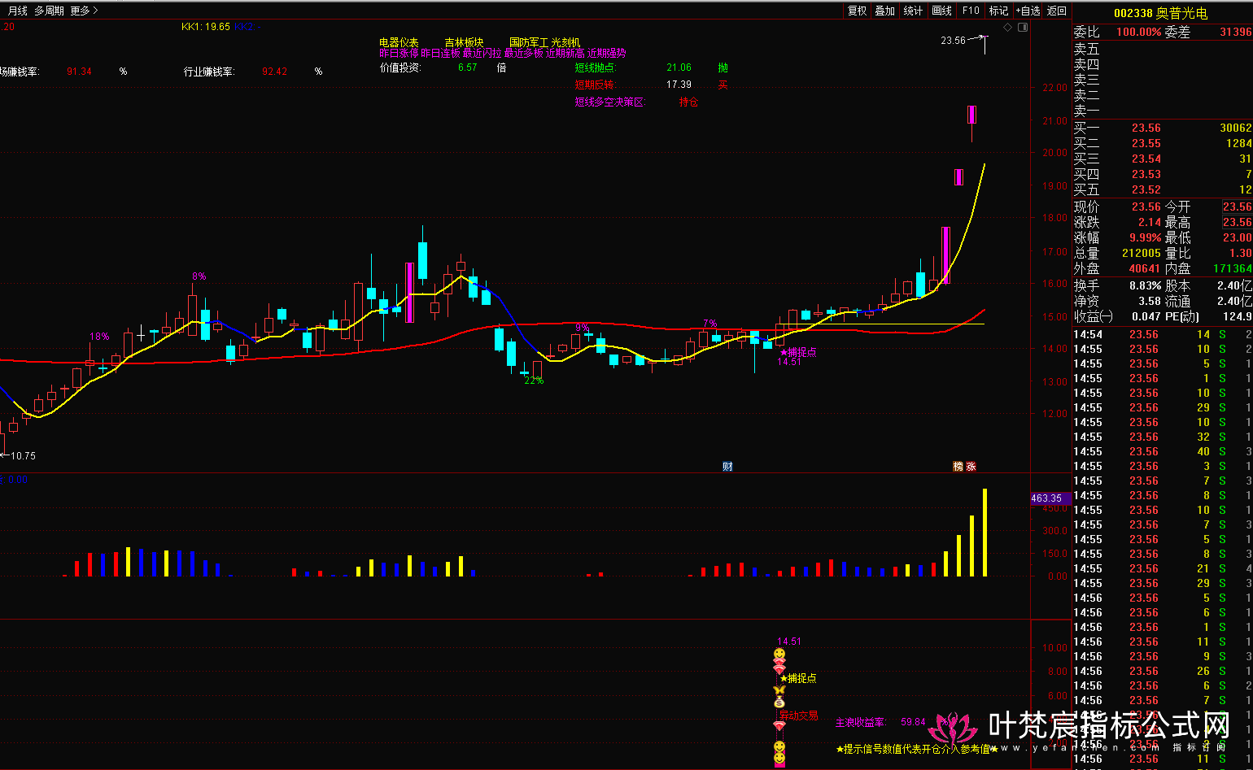The height and width of the screenshot is (770, 1253).
Task: Click the 002338 奥普光电 stock title
Action: [x=1160, y=13]
